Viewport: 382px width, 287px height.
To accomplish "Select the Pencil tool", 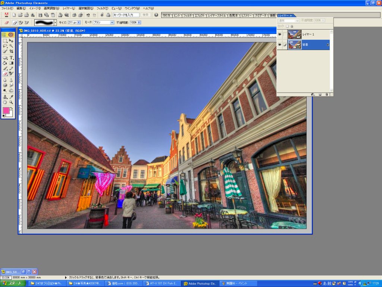I will pos(11,68).
